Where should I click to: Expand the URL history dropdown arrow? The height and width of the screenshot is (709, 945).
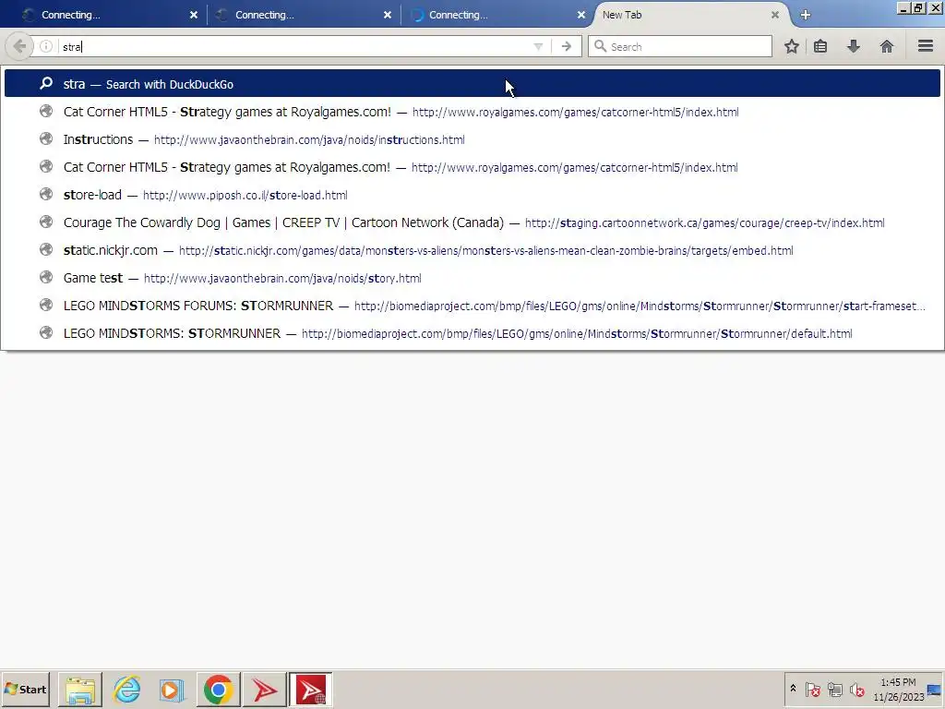pyautogui.click(x=538, y=46)
